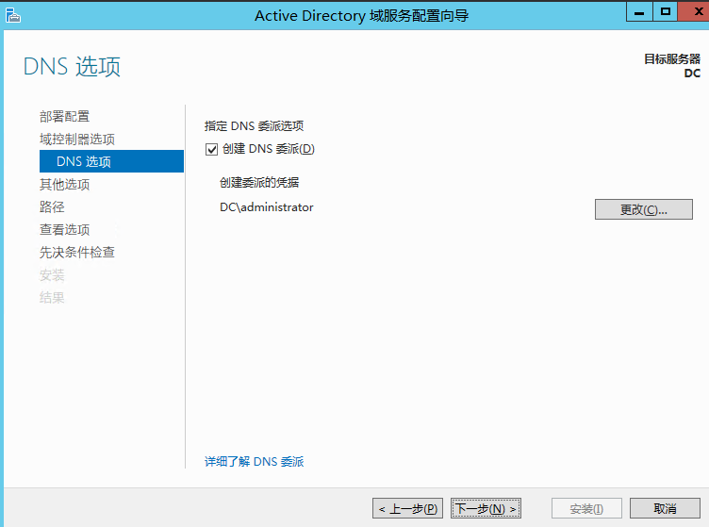The width and height of the screenshot is (709, 527).
Task: Click the wizard icon in title bar
Action: coord(13,15)
